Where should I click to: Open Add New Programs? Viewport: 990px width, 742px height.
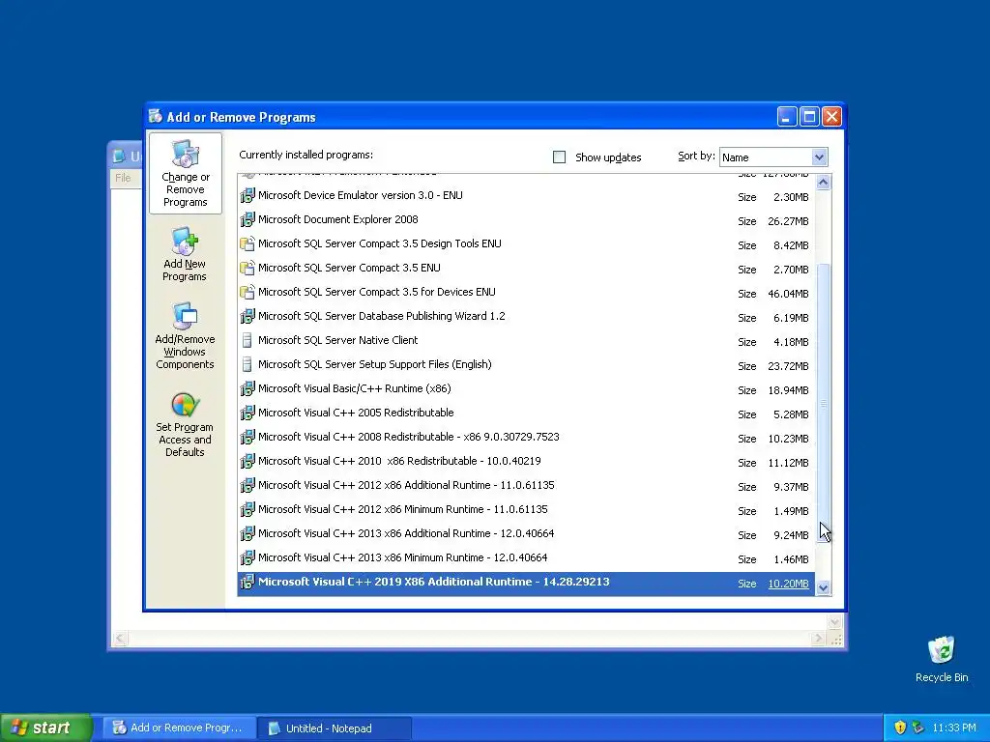pyautogui.click(x=185, y=255)
